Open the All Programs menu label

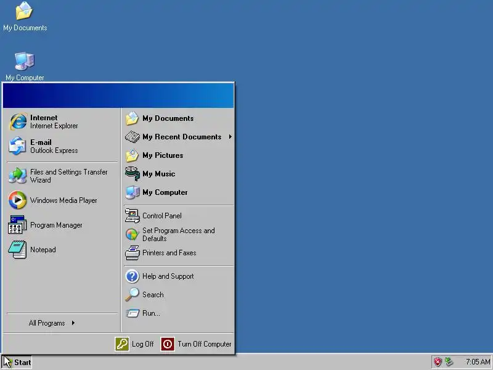(x=47, y=323)
